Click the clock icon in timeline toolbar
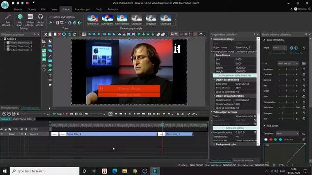This screenshot has width=312, height=175. [110, 114]
